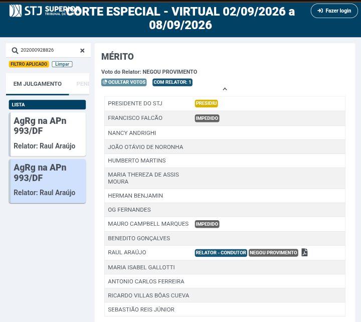
Task: Click the LISTA header bar
Action: 48,104
